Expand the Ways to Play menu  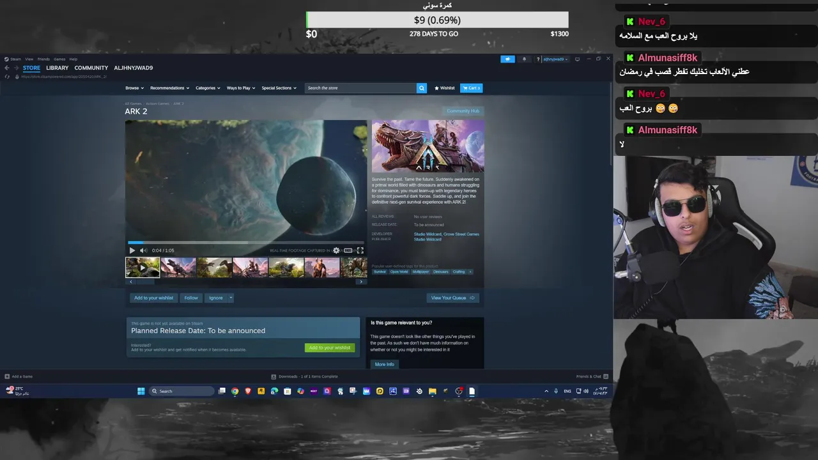(241, 88)
